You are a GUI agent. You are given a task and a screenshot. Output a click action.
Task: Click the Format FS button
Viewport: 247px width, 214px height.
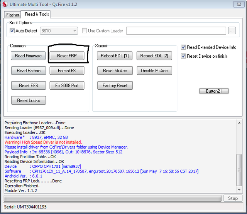tap(67, 71)
